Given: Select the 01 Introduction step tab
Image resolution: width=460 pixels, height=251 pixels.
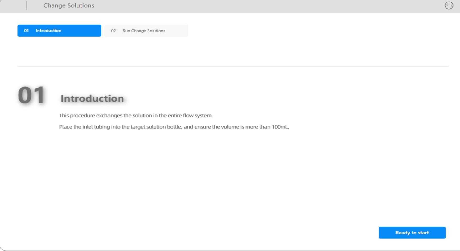Looking at the screenshot, I should pyautogui.click(x=59, y=31).
